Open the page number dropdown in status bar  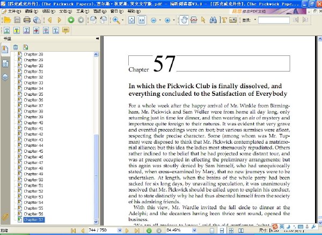(120, 230)
